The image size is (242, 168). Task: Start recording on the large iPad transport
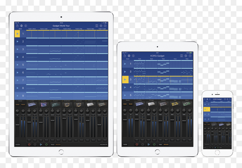click(29, 145)
